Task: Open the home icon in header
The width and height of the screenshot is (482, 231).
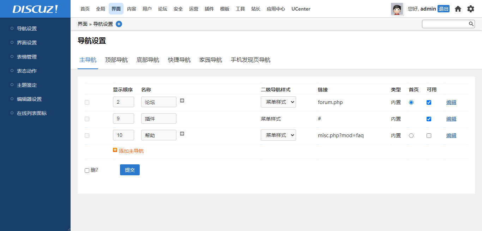Action: point(458,9)
